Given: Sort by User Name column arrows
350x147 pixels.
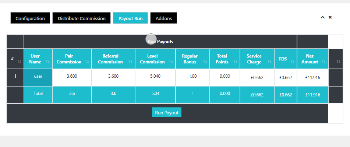Looking at the screenshot, I should pos(47,62).
